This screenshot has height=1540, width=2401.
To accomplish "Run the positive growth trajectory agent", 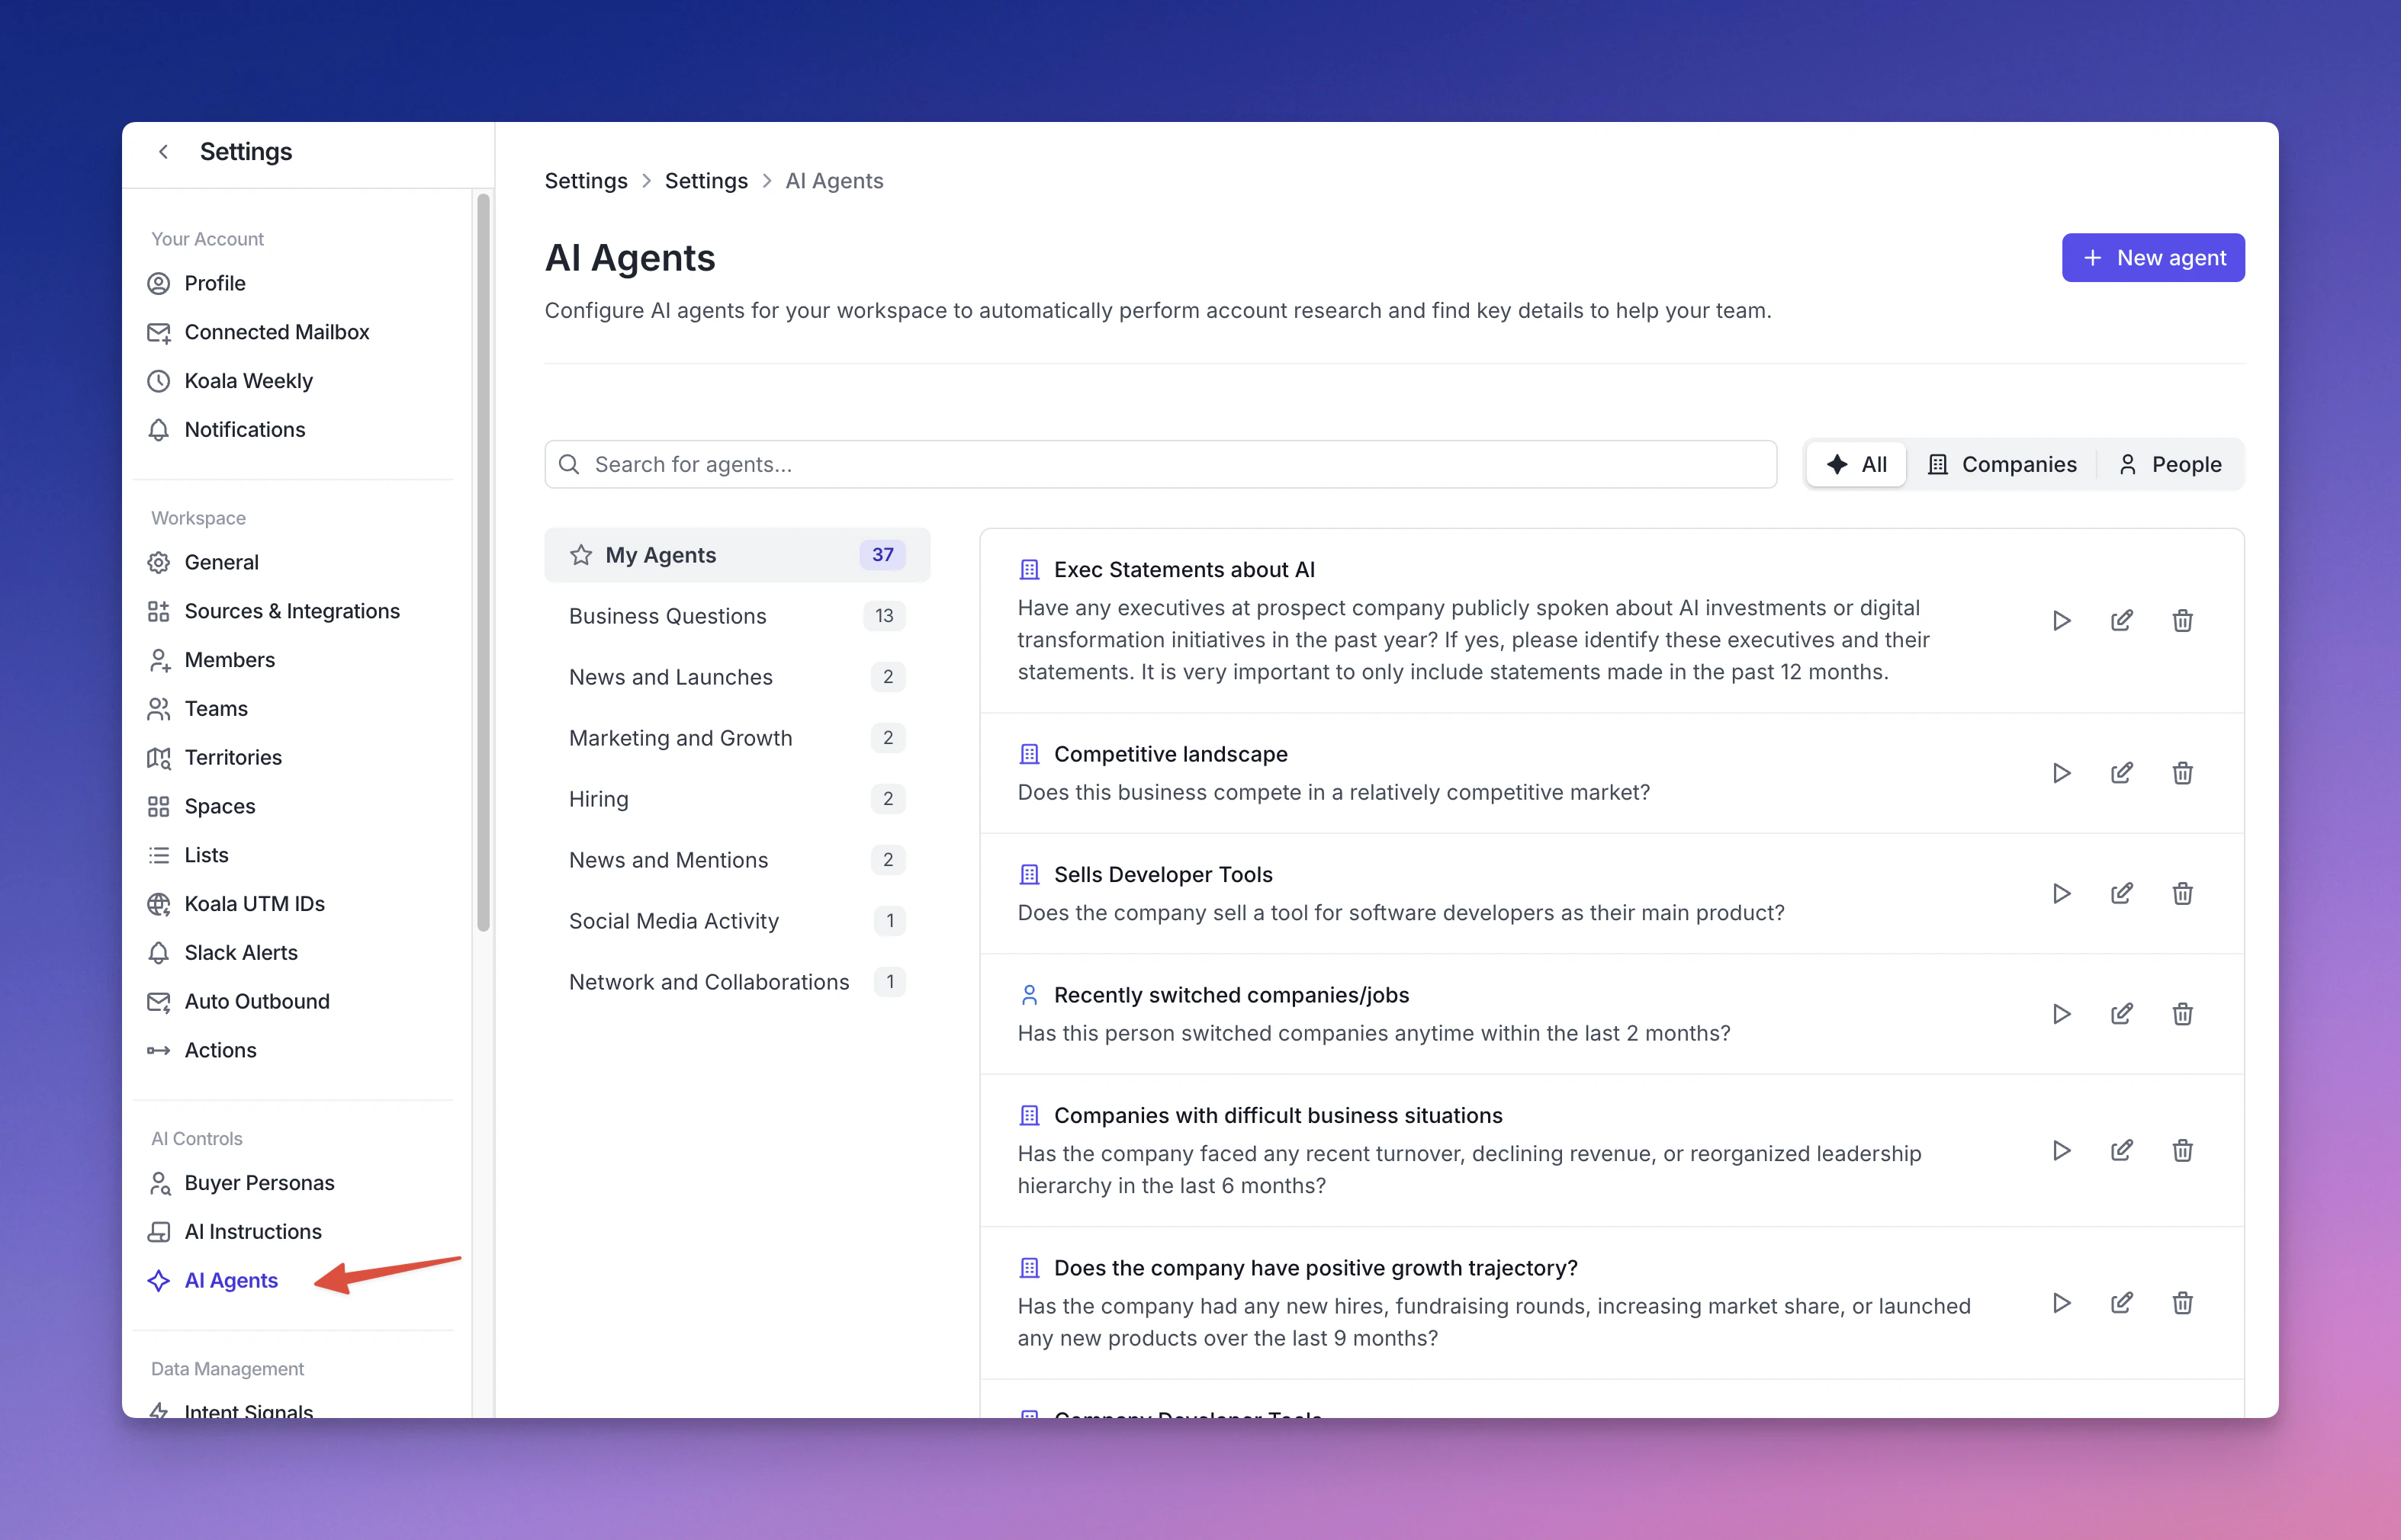I will tap(2061, 1303).
